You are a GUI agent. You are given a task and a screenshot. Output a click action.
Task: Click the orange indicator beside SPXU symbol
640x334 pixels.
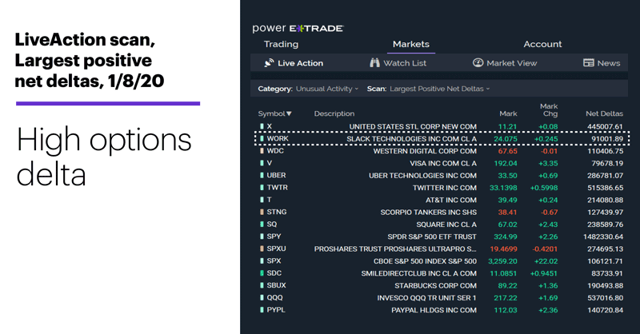pos(262,249)
